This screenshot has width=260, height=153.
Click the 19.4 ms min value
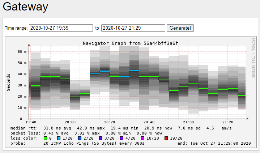point(124,128)
